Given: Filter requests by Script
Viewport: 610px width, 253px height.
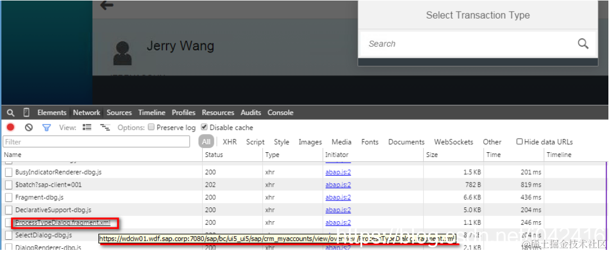Looking at the screenshot, I should point(255,142).
